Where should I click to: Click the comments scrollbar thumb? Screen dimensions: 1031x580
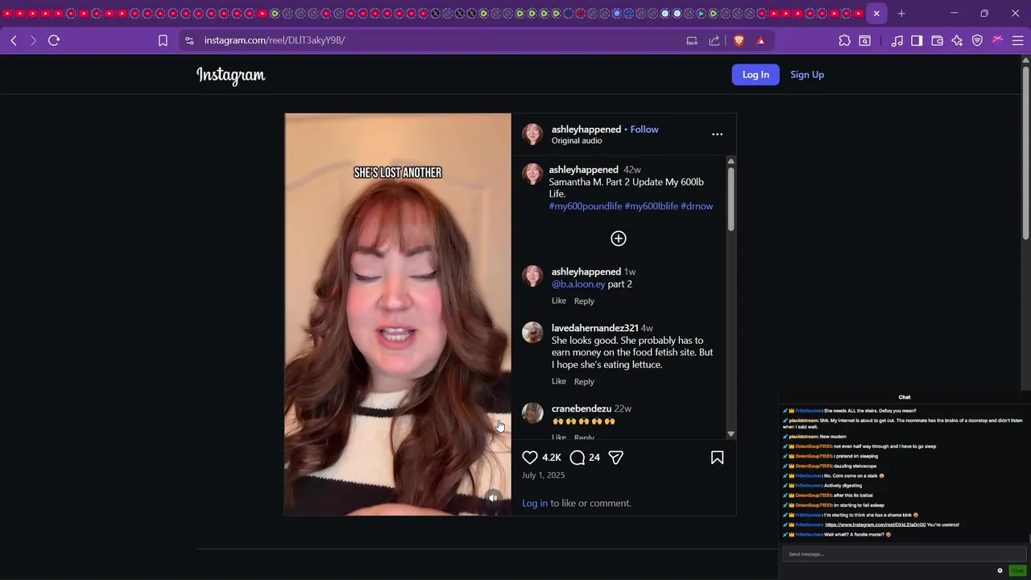click(731, 200)
